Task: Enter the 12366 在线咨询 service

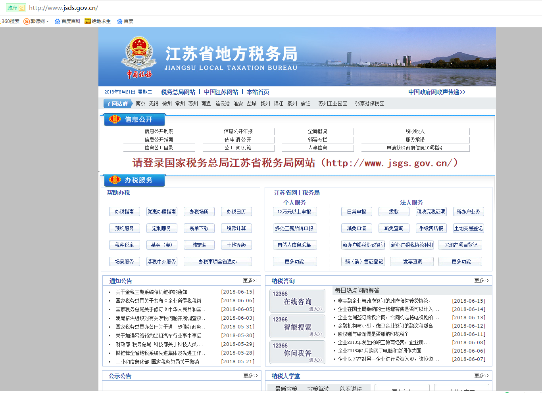Action: [x=297, y=301]
